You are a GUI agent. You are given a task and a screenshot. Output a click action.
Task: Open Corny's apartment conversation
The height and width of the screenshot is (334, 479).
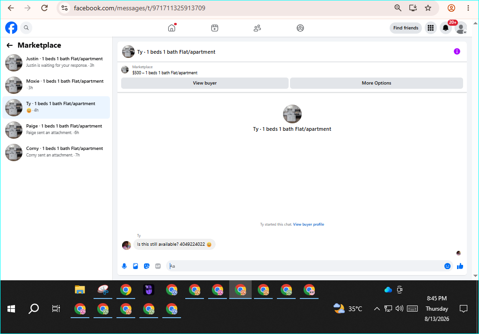point(56,152)
